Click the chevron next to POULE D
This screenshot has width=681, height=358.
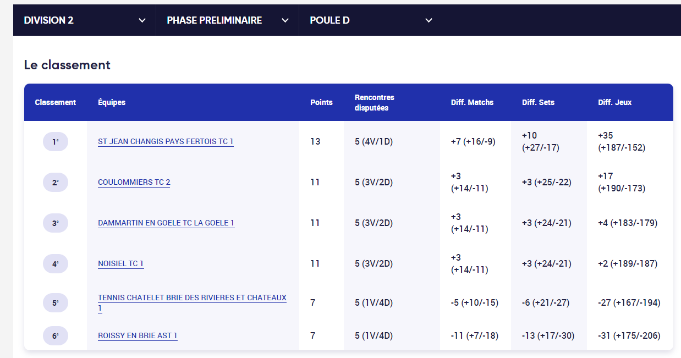429,20
